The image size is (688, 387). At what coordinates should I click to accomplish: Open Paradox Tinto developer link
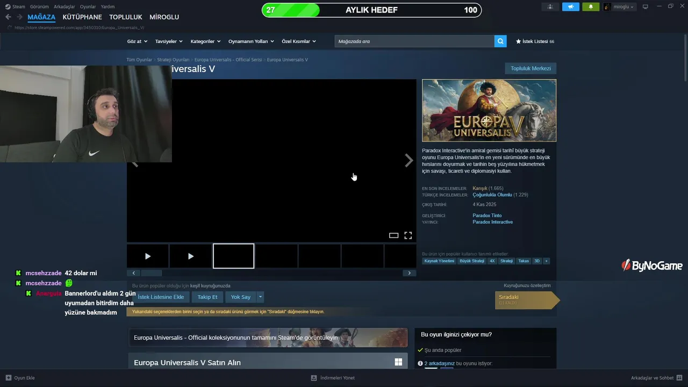coord(487,216)
